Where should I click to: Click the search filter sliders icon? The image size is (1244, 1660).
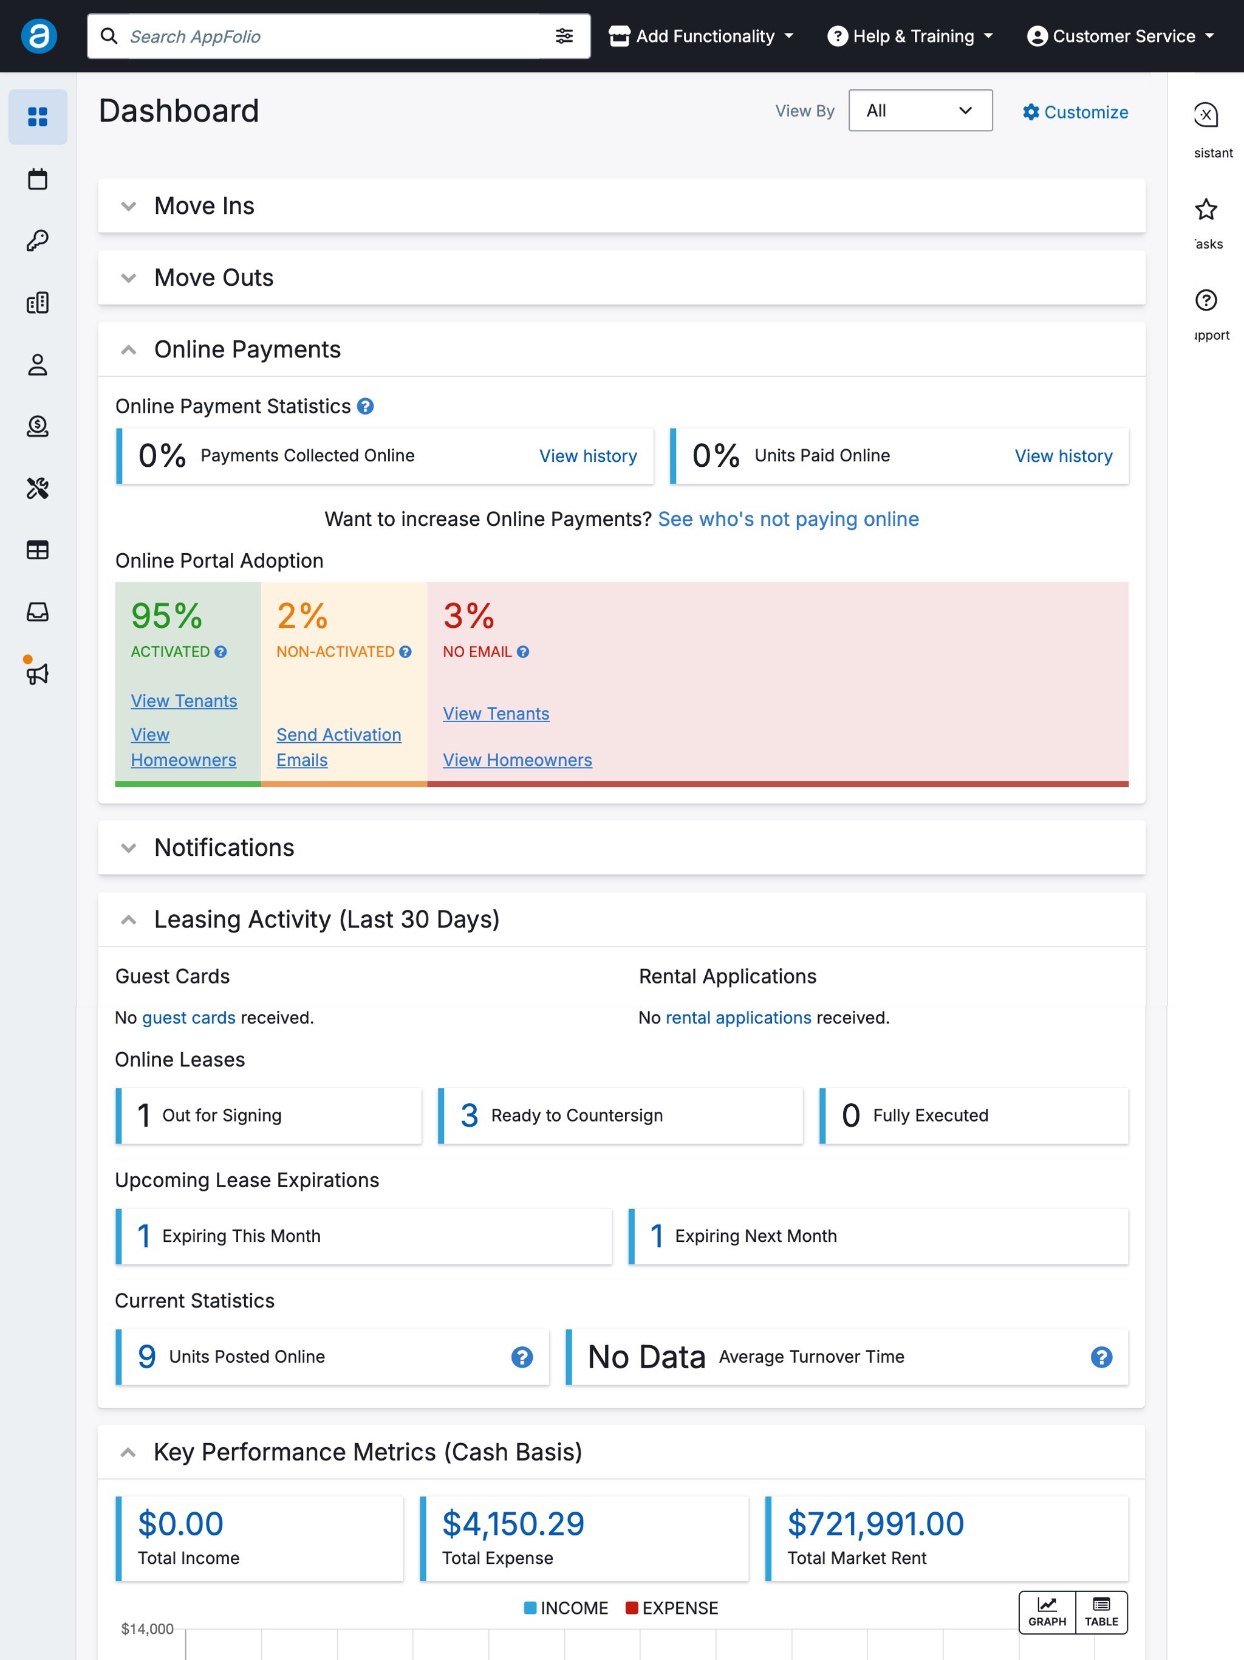coord(564,36)
